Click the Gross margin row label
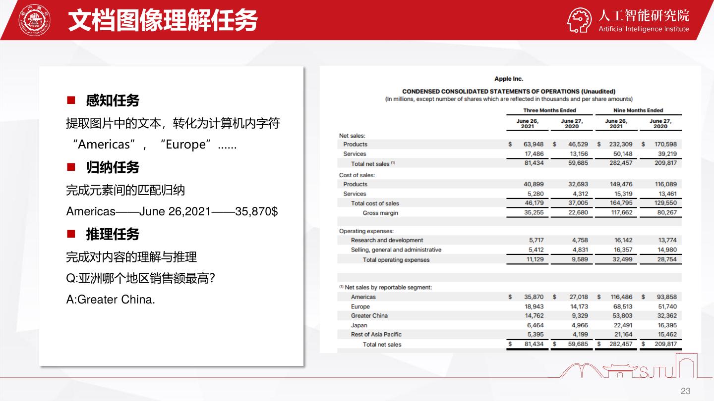The image size is (714, 401). click(380, 213)
